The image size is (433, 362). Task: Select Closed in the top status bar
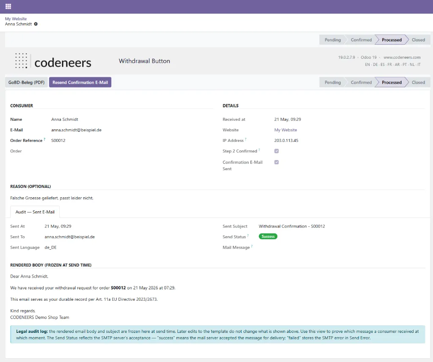418,40
